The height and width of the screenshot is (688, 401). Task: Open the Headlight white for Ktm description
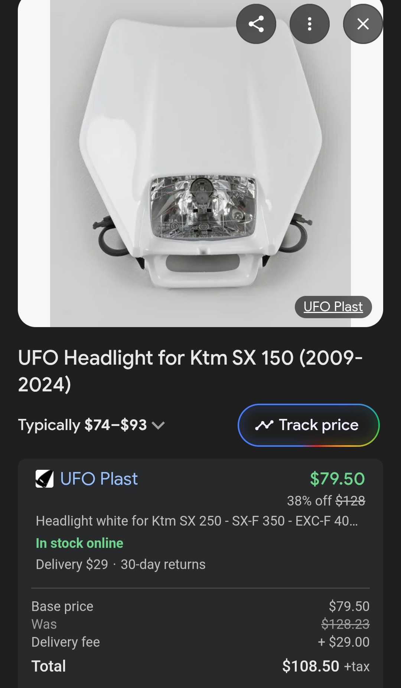197,521
